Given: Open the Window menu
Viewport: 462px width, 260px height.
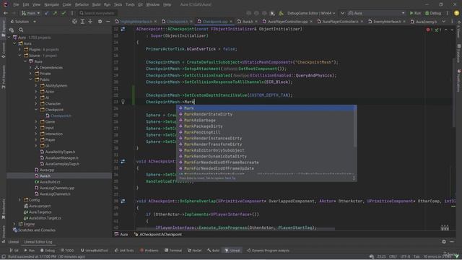Looking at the screenshot, I should [x=152, y=4].
